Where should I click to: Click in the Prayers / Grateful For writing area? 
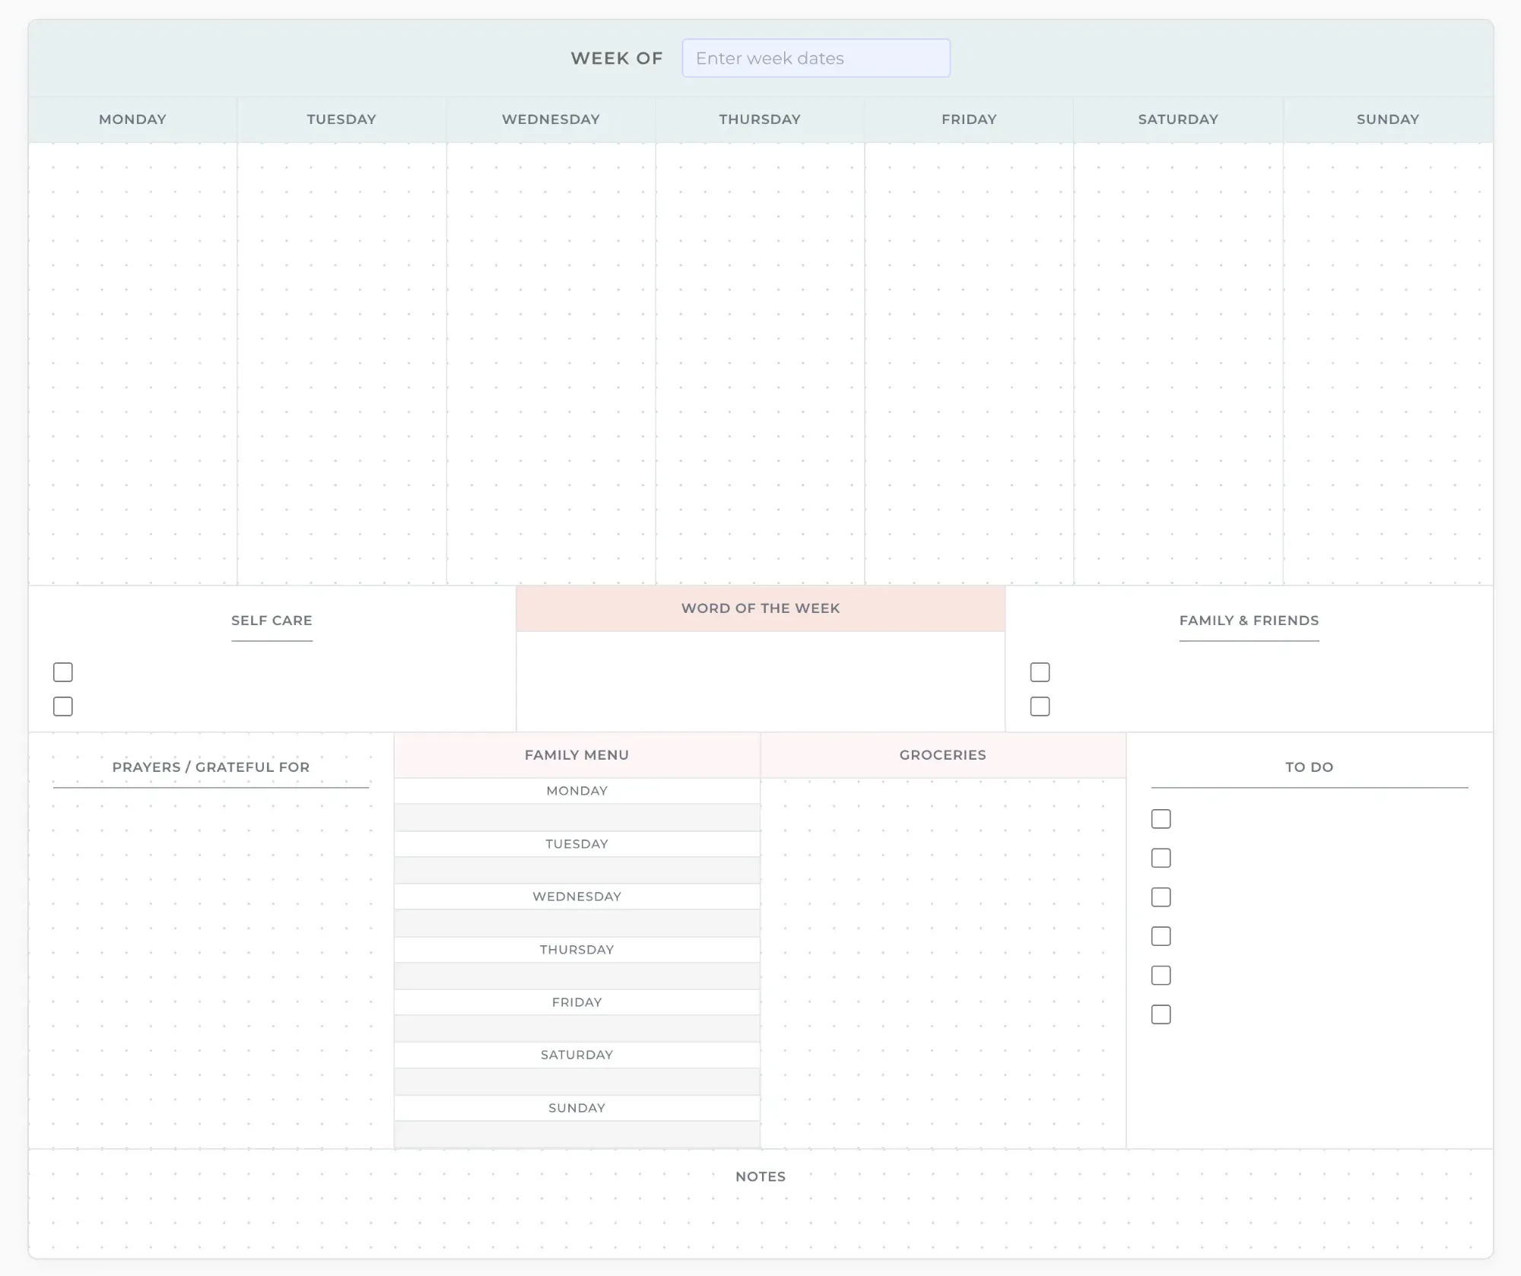pos(211,967)
